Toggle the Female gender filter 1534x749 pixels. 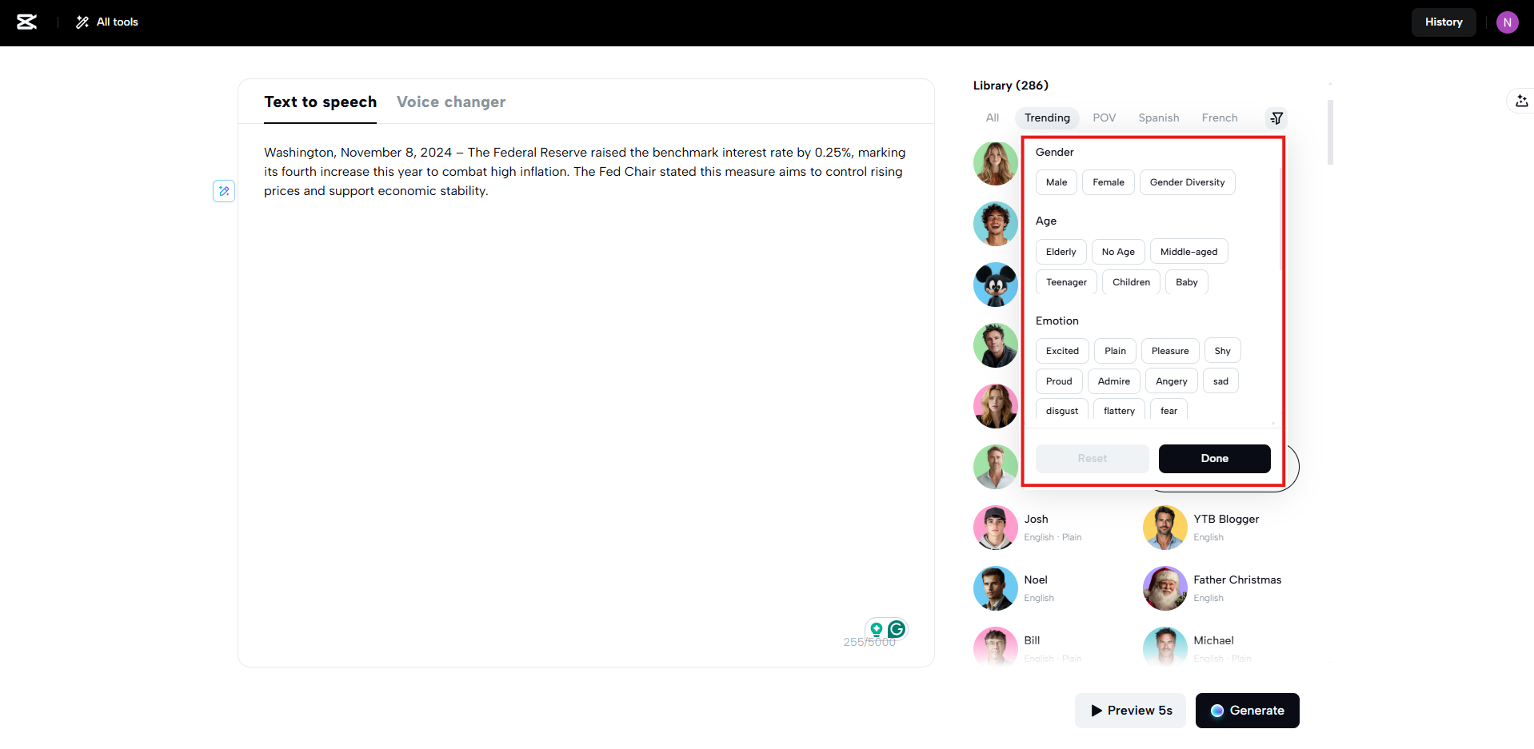(1109, 182)
